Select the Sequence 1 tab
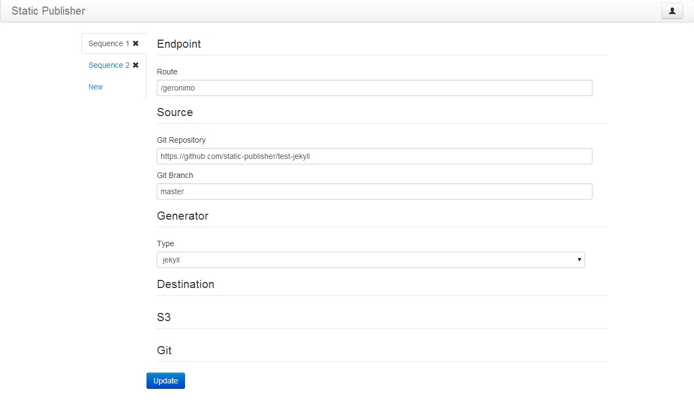This screenshot has height=403, width=694. (x=109, y=43)
